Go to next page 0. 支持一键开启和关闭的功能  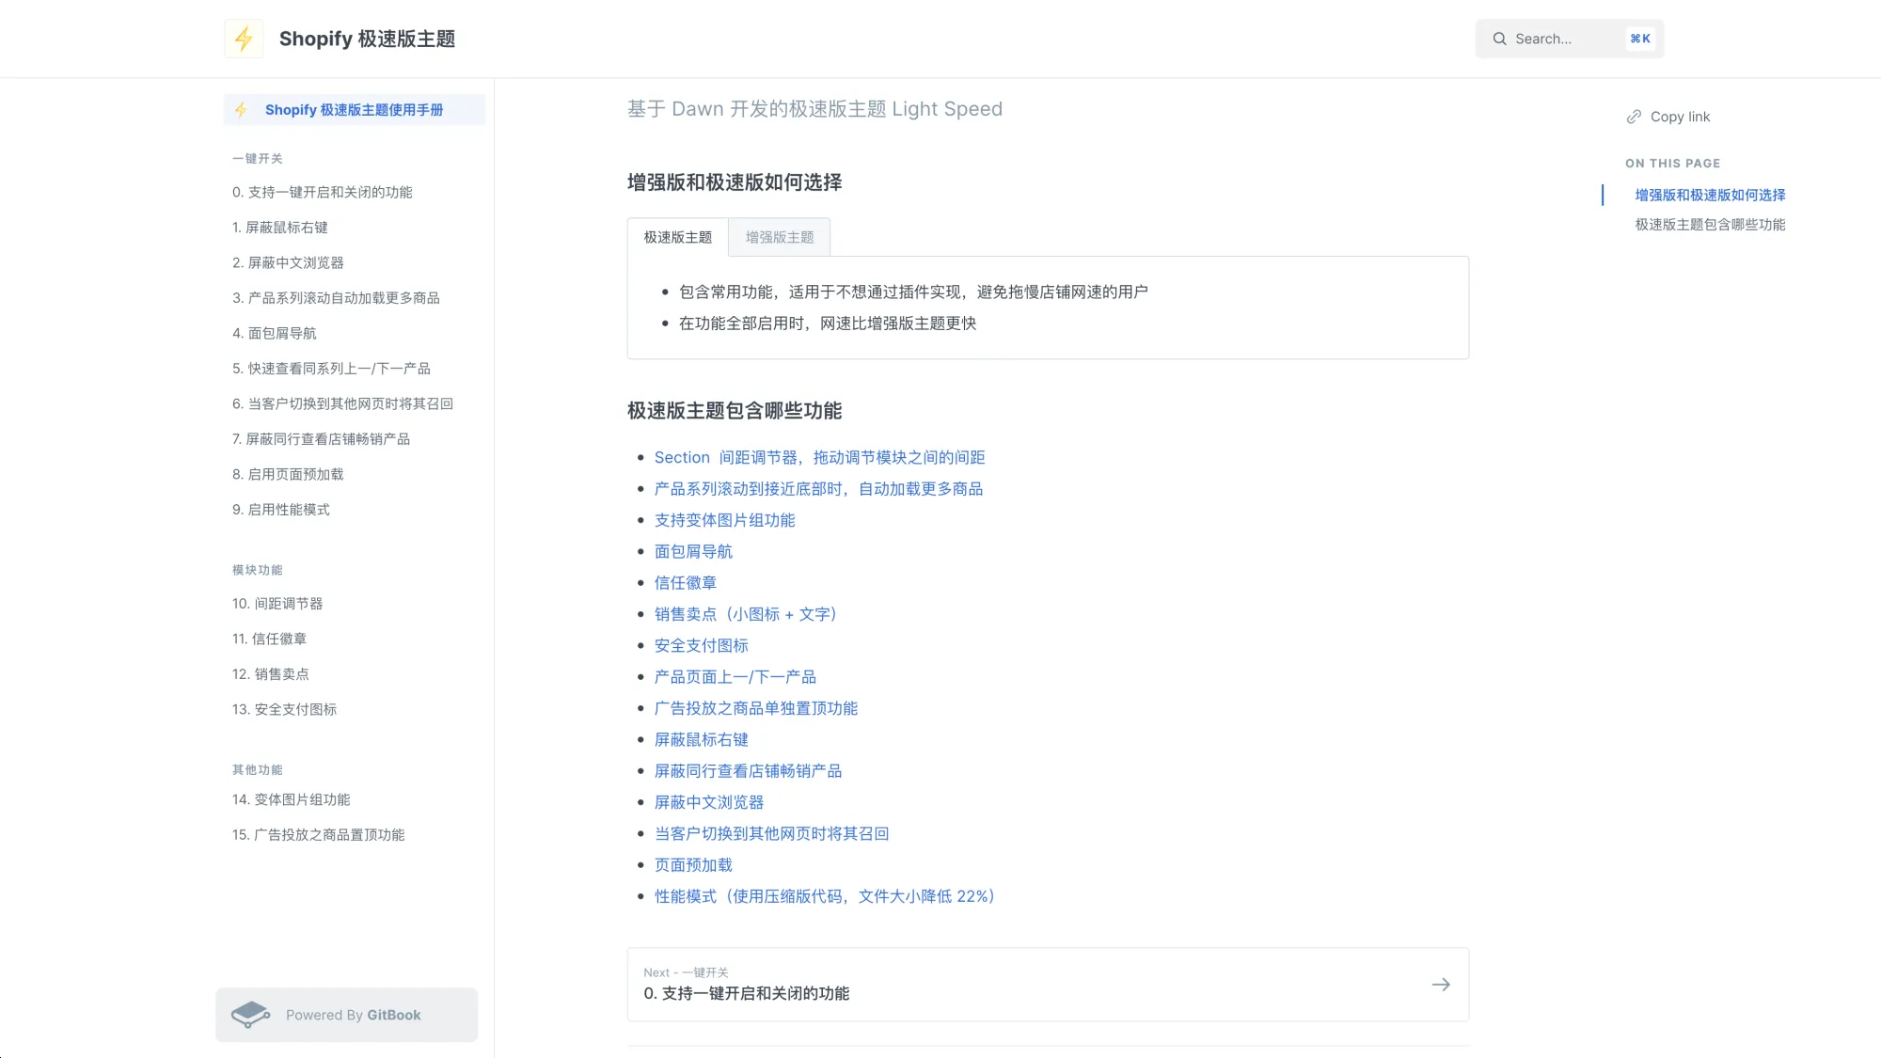point(747,993)
